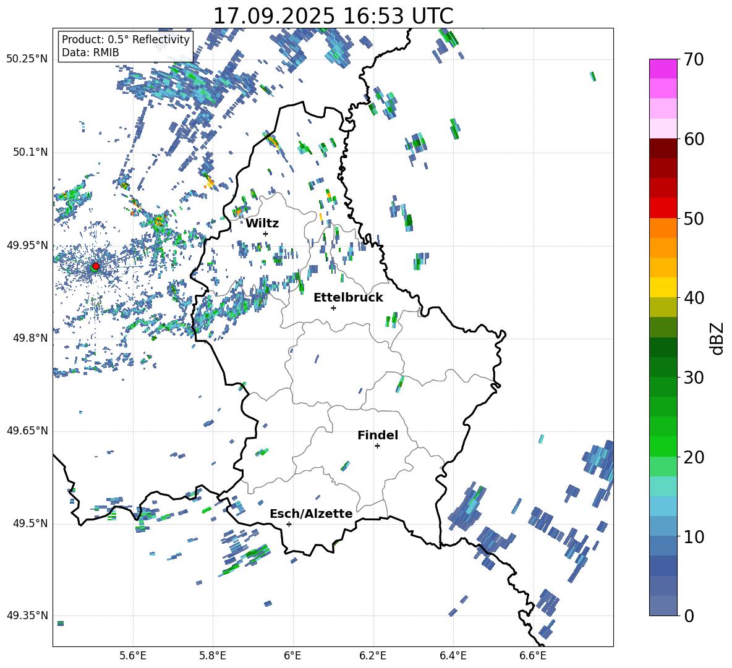Click the Esch/Alzette city label
Image resolution: width=732 pixels, height=668 pixels.
311,514
